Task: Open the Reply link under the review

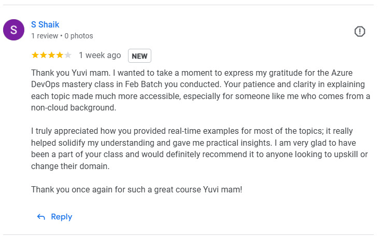Action: (61, 217)
